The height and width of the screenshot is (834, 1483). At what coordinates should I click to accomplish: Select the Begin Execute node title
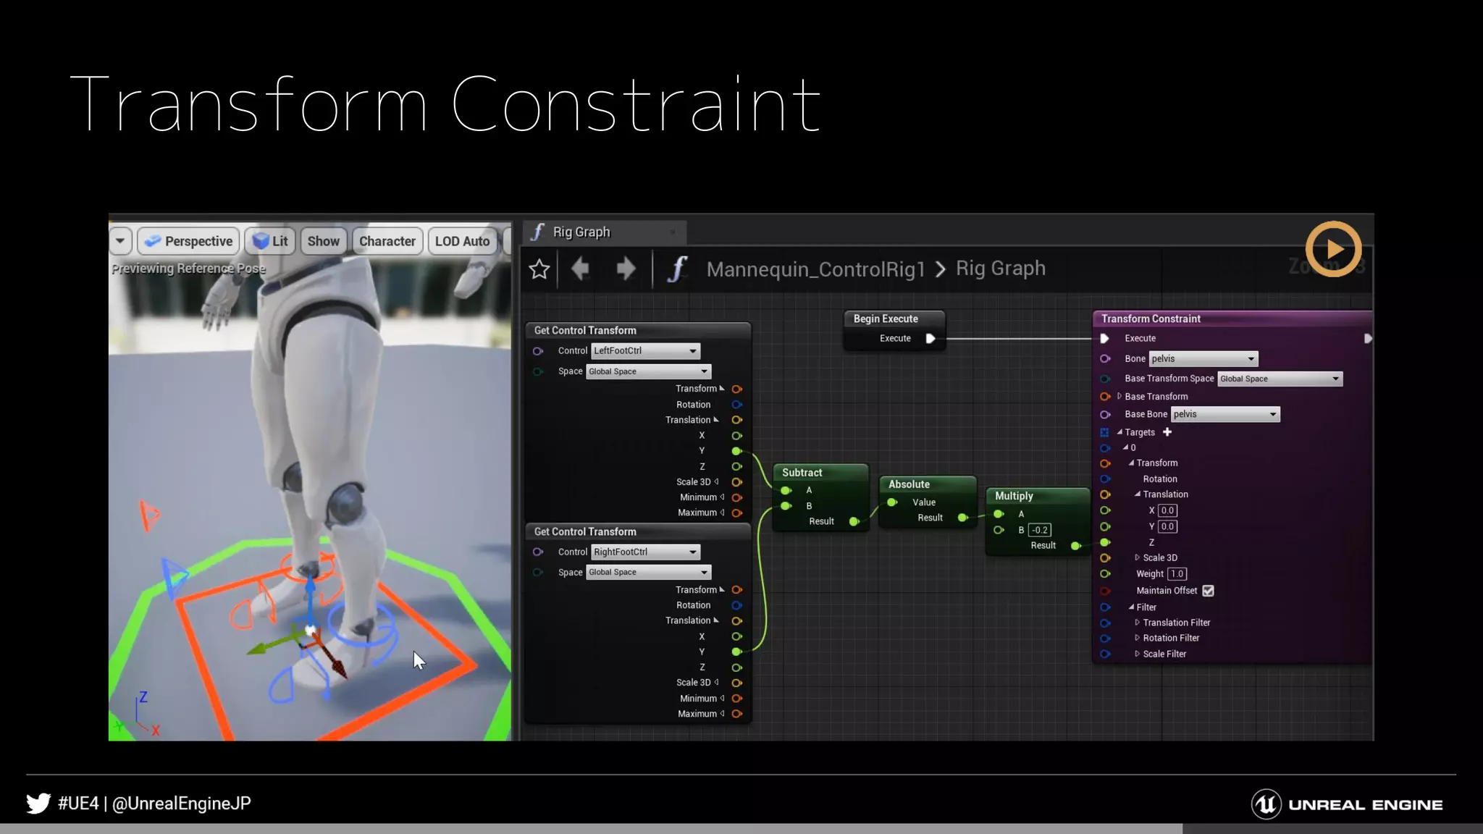(886, 319)
